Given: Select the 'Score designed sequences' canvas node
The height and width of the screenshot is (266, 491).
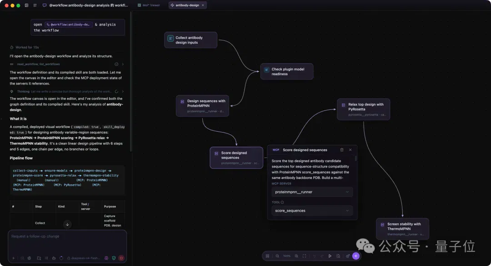Looking at the screenshot, I should point(236,158).
